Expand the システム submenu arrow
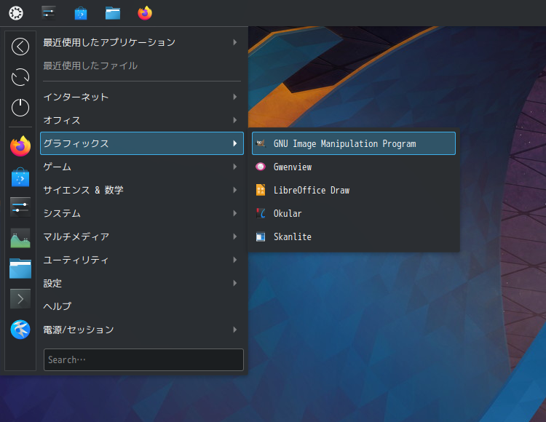546x422 pixels. pyautogui.click(x=235, y=213)
